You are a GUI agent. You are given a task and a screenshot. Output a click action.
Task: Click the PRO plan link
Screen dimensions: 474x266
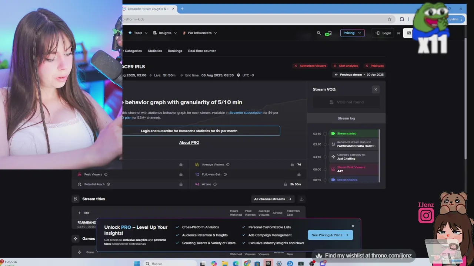coord(128,118)
